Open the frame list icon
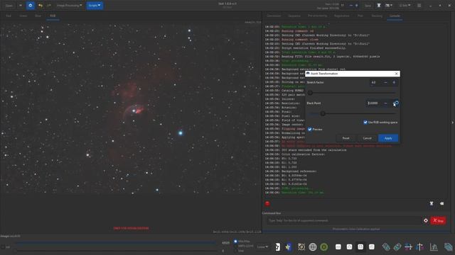 pos(449,247)
